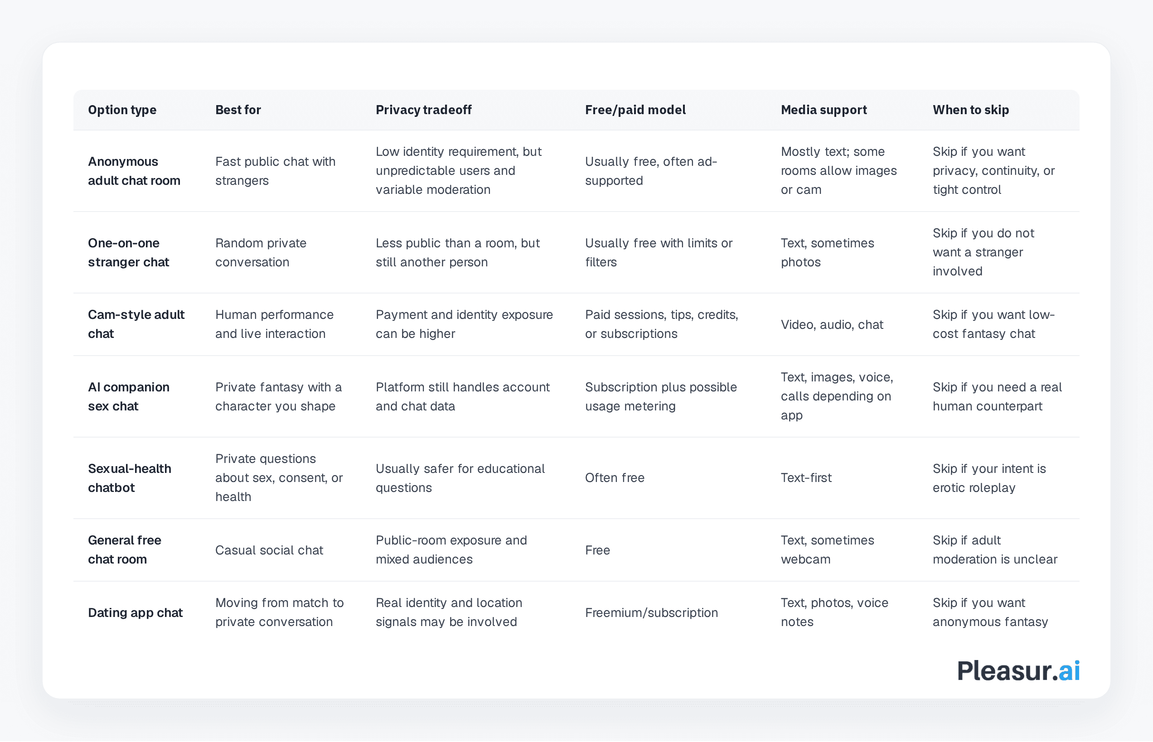This screenshot has height=742, width=1153.
Task: Click the Casual social chat cell
Action: click(269, 550)
